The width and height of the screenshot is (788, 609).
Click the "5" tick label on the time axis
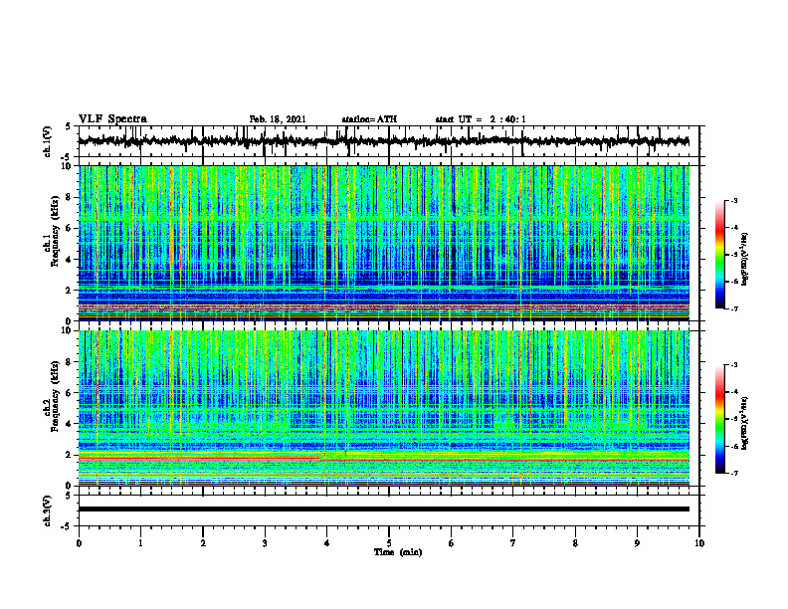389,543
